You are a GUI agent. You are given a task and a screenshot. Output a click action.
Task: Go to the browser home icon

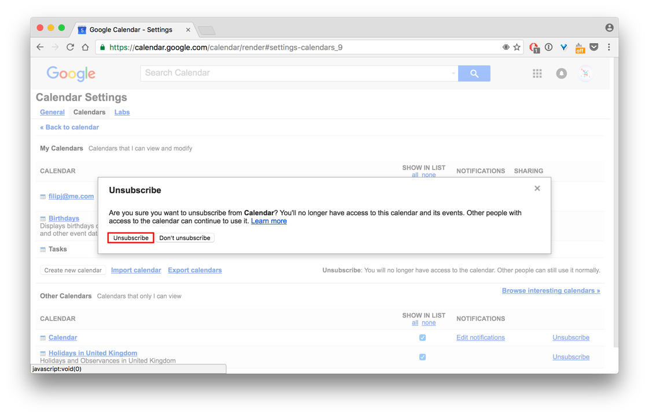click(85, 47)
